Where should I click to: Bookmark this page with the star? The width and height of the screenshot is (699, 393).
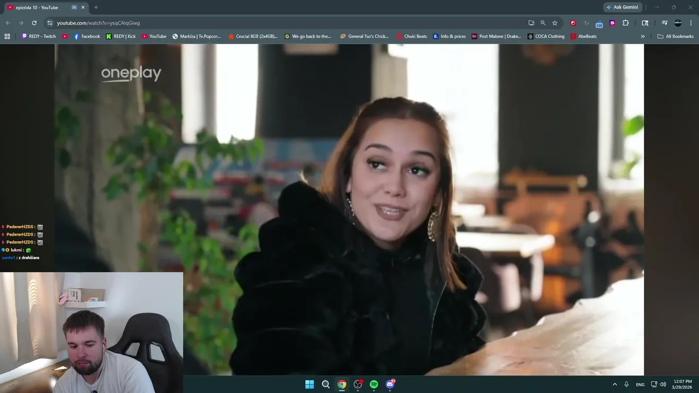(555, 23)
